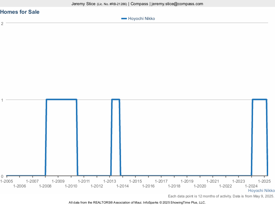The height and width of the screenshot is (206, 275).
Task: Click the x-axis label 1-2015
Action: pos(135,181)
